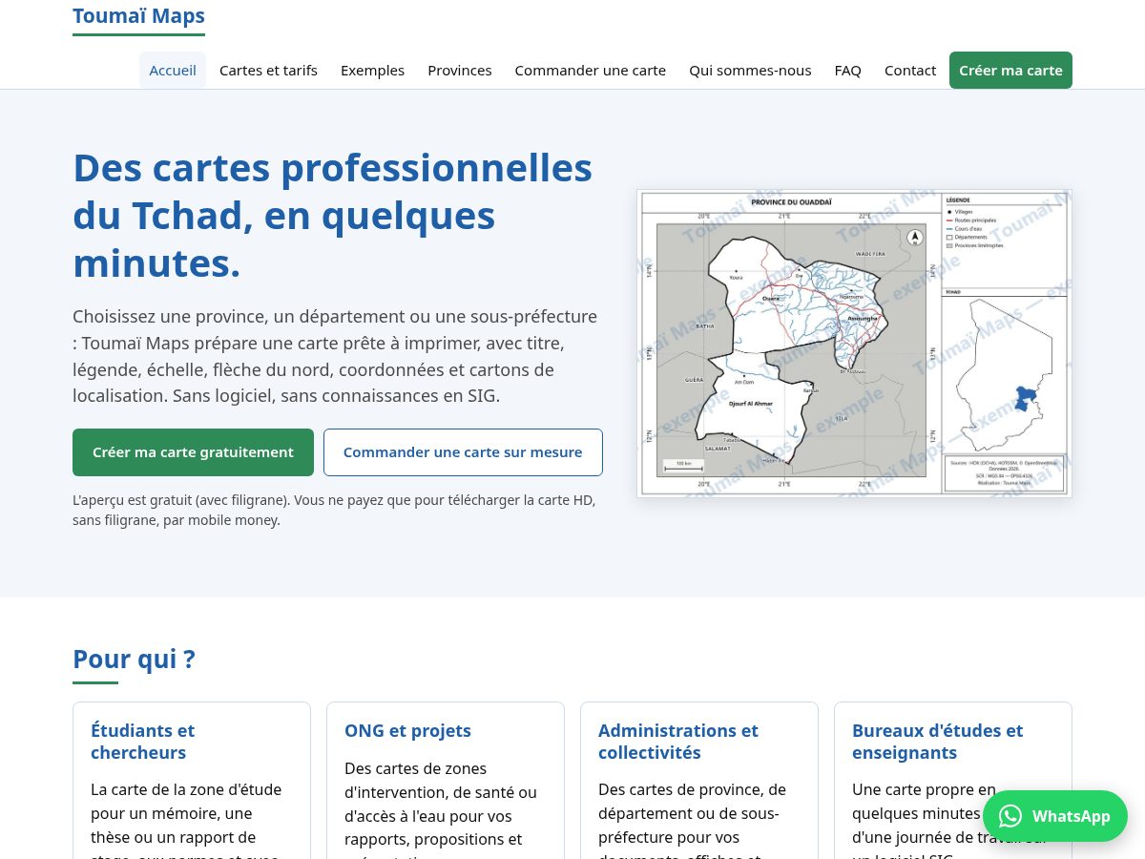This screenshot has width=1145, height=859.
Task: Go to Cartes et tarifs page
Action: click(x=268, y=70)
